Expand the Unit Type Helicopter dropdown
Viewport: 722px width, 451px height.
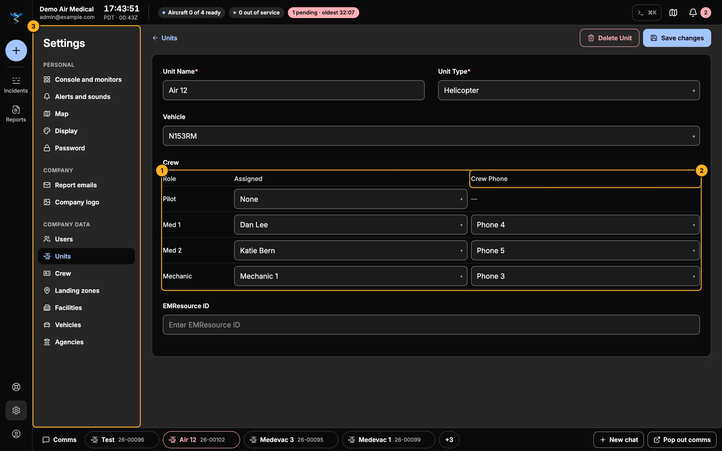(x=569, y=90)
